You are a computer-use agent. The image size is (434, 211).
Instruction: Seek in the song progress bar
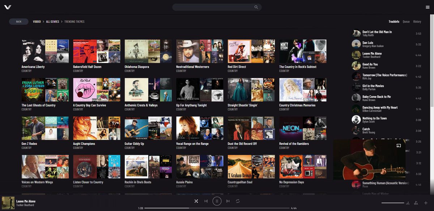point(217,208)
